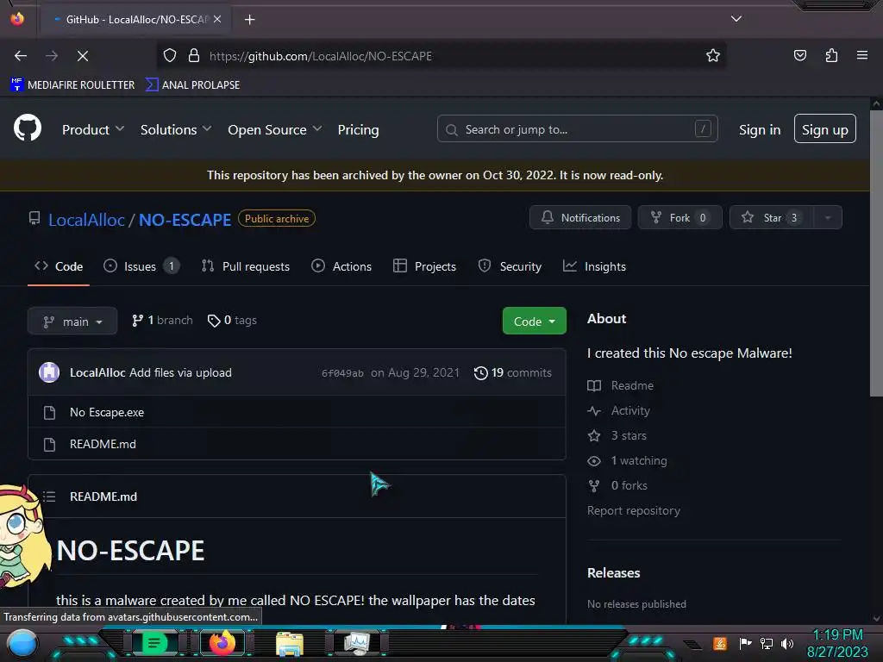The image size is (883, 662).
Task: Click the network tray icon
Action: [x=767, y=643]
